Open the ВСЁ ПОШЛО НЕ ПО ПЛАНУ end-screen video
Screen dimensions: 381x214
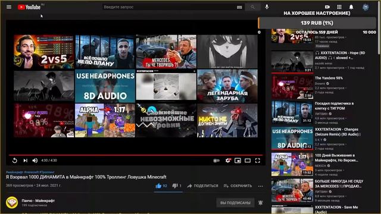coord(105,52)
